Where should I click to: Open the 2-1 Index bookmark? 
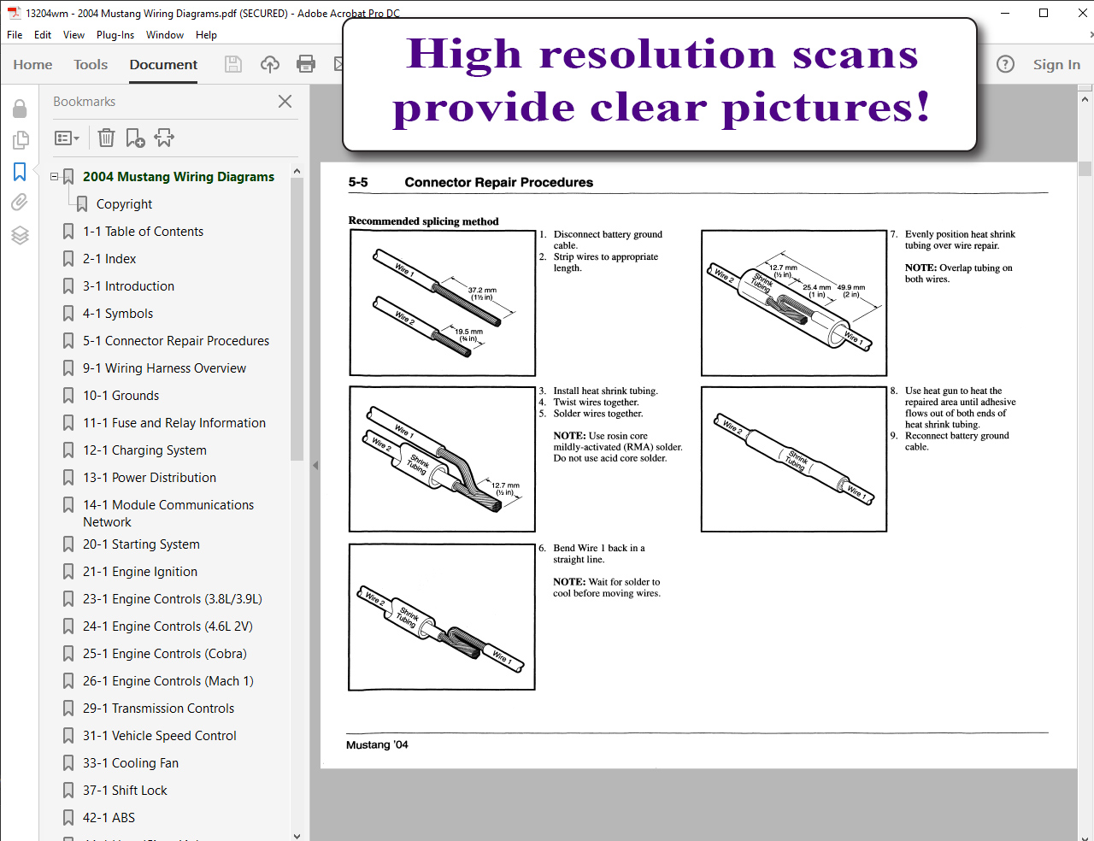109,259
